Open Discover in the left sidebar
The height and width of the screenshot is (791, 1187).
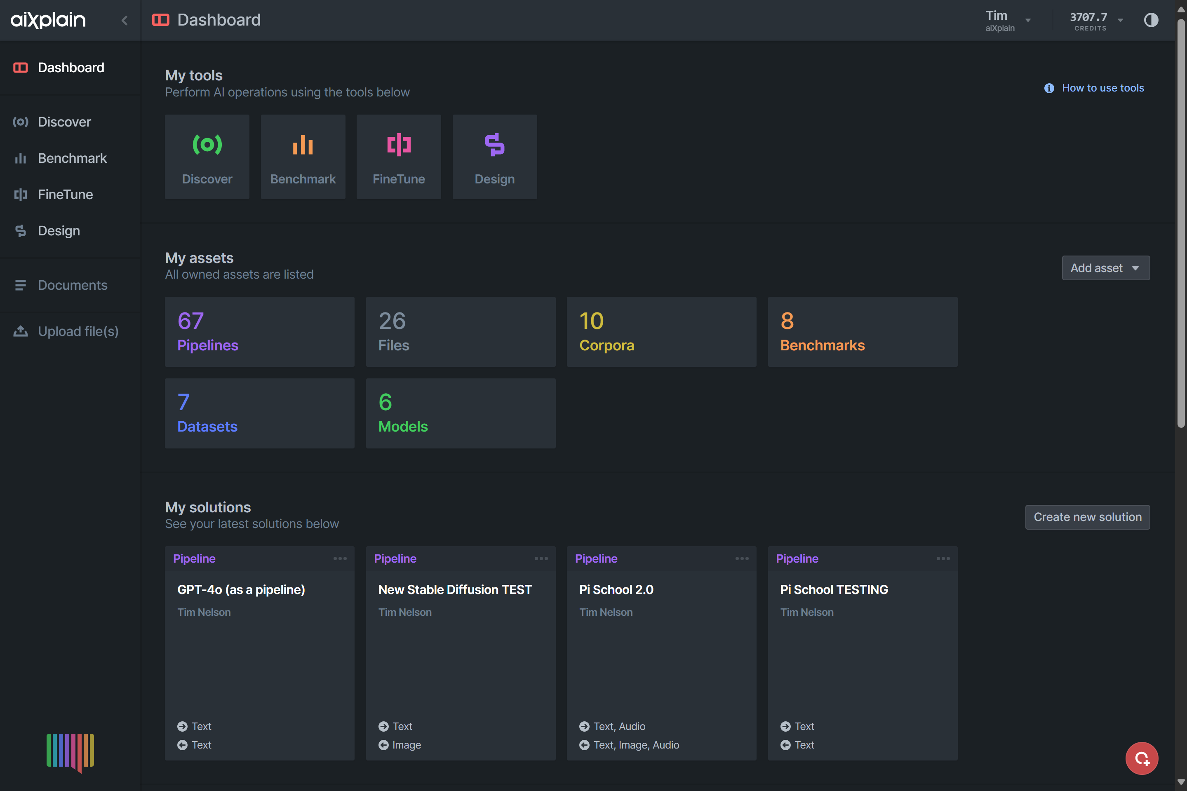[x=70, y=122]
